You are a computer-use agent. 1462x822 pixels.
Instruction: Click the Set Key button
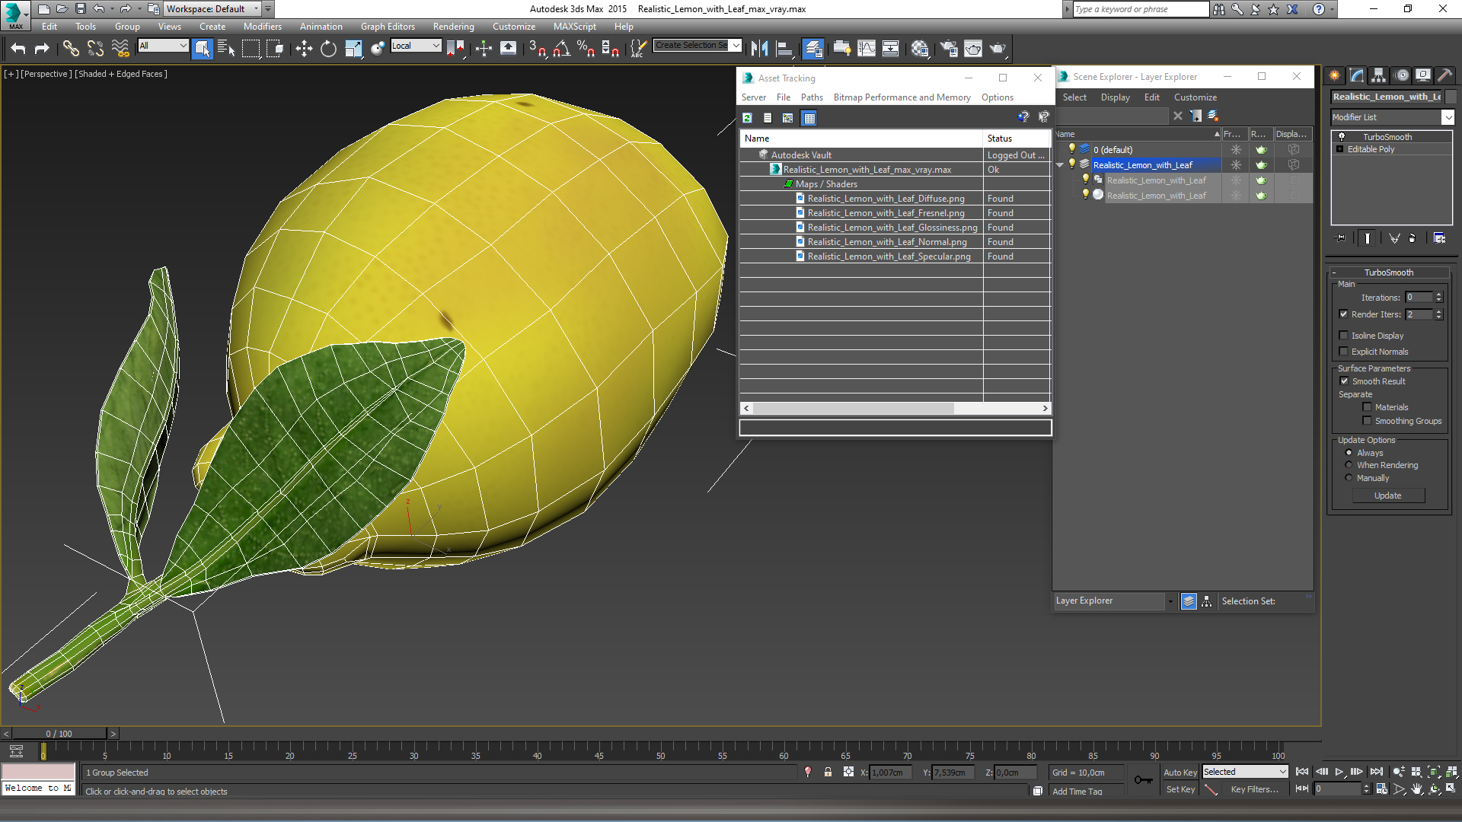1180,789
